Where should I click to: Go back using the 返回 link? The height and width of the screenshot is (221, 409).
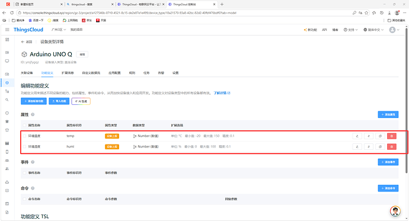tap(27, 41)
